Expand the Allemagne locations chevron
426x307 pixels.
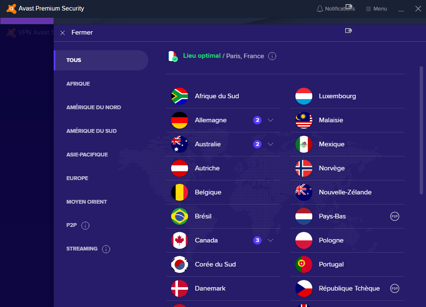click(x=270, y=120)
